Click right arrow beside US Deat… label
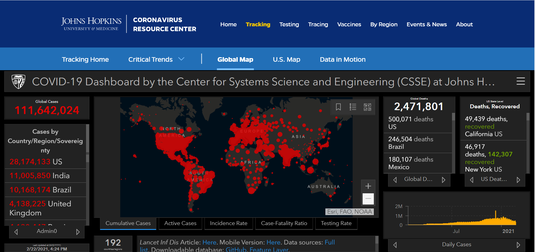The height and width of the screenshot is (252, 535). (x=518, y=180)
